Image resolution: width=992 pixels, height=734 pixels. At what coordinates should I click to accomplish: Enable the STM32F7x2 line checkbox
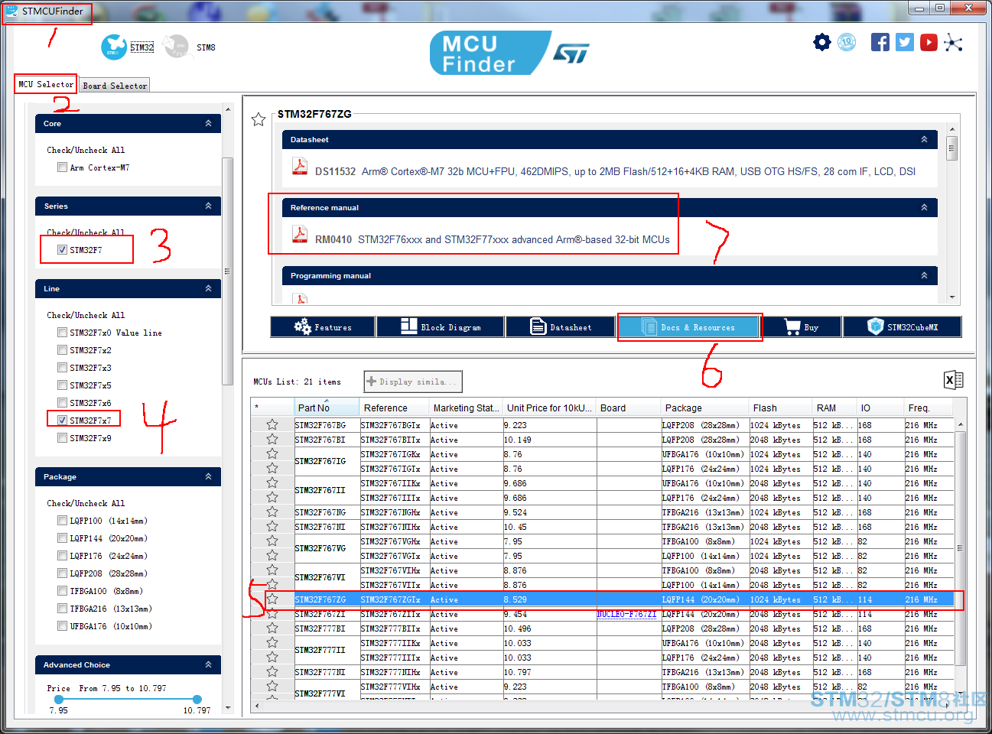(x=62, y=350)
